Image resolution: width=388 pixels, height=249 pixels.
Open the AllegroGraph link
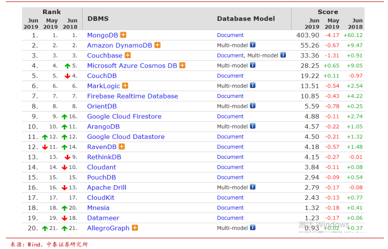[x=108, y=228]
